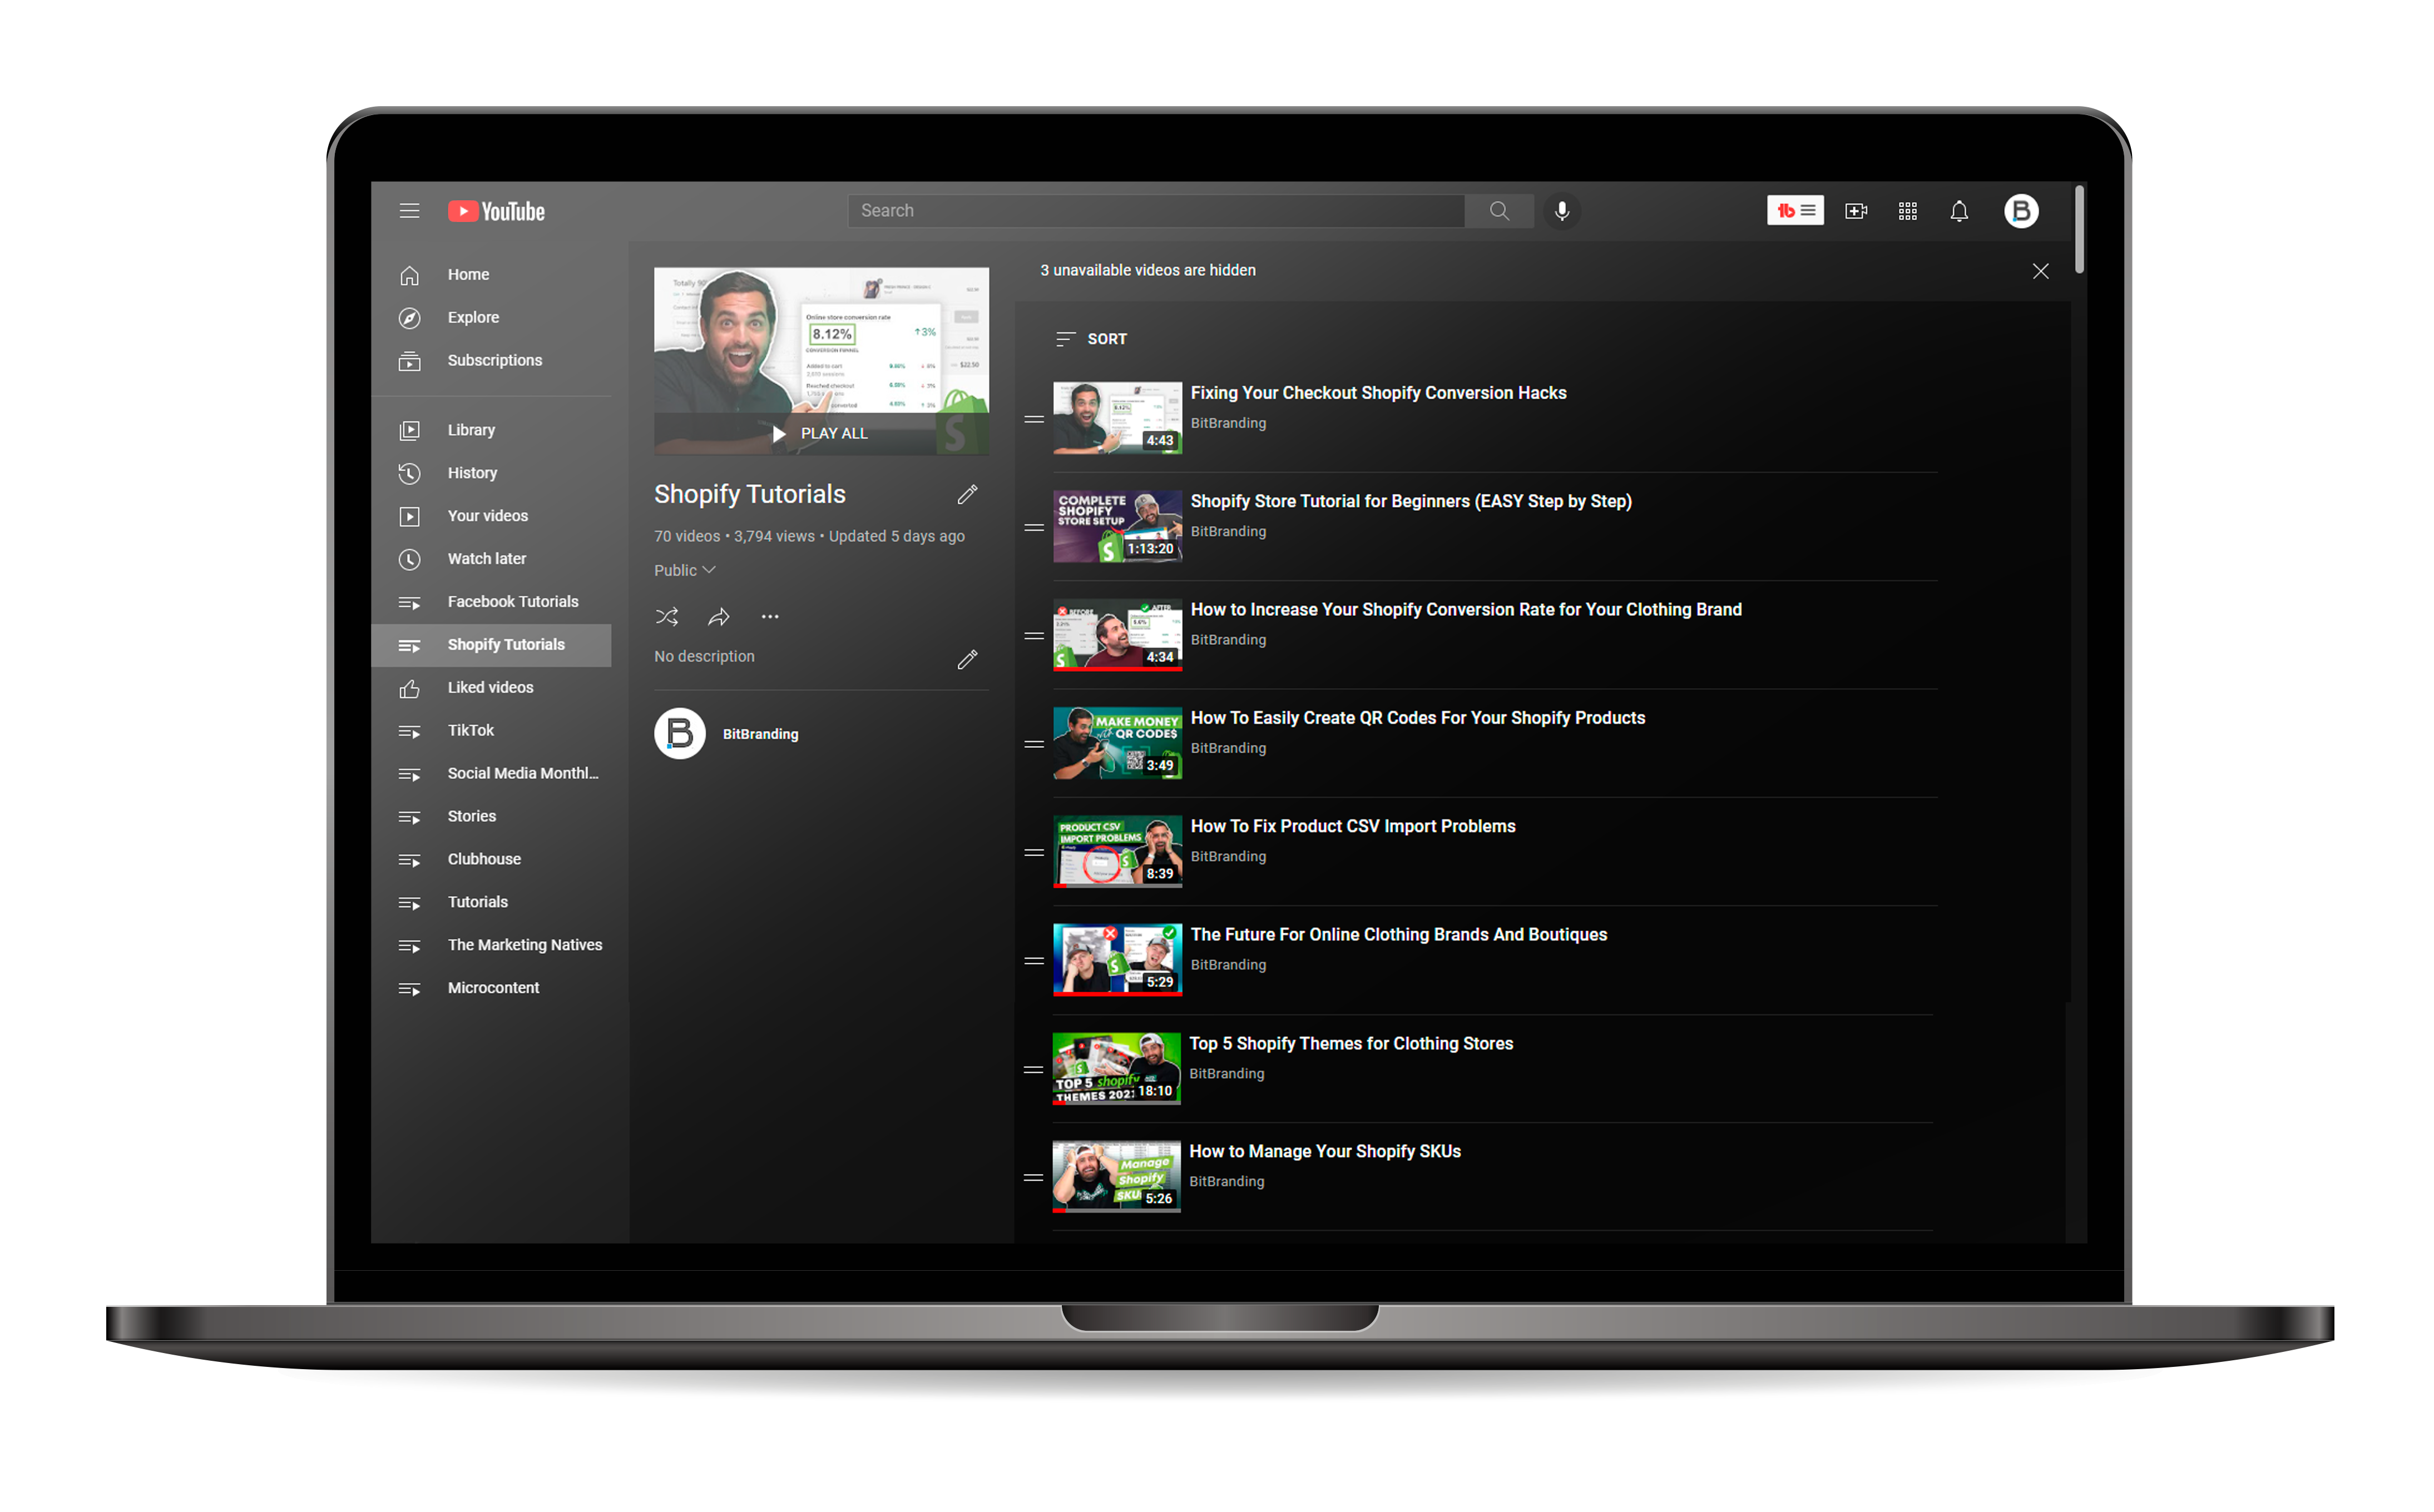
Task: Open The Marketing Natives playlist
Action: point(491,945)
